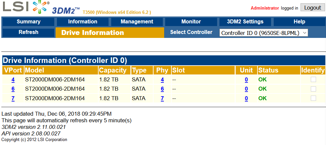Click the VPort column header

pos(13,71)
